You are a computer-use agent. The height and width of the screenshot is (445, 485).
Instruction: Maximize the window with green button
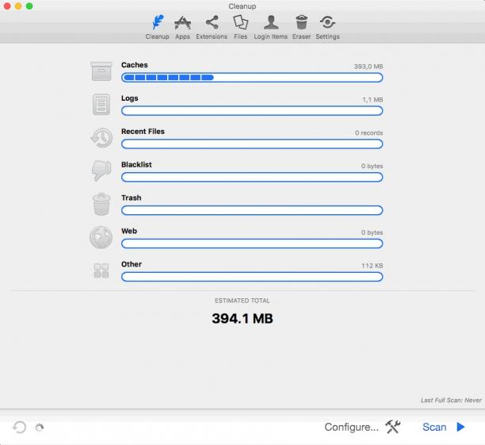pos(29,6)
